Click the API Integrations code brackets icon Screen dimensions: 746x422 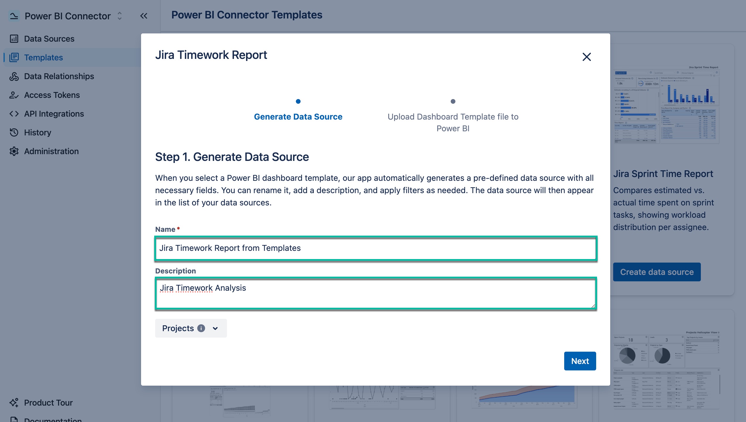(14, 114)
